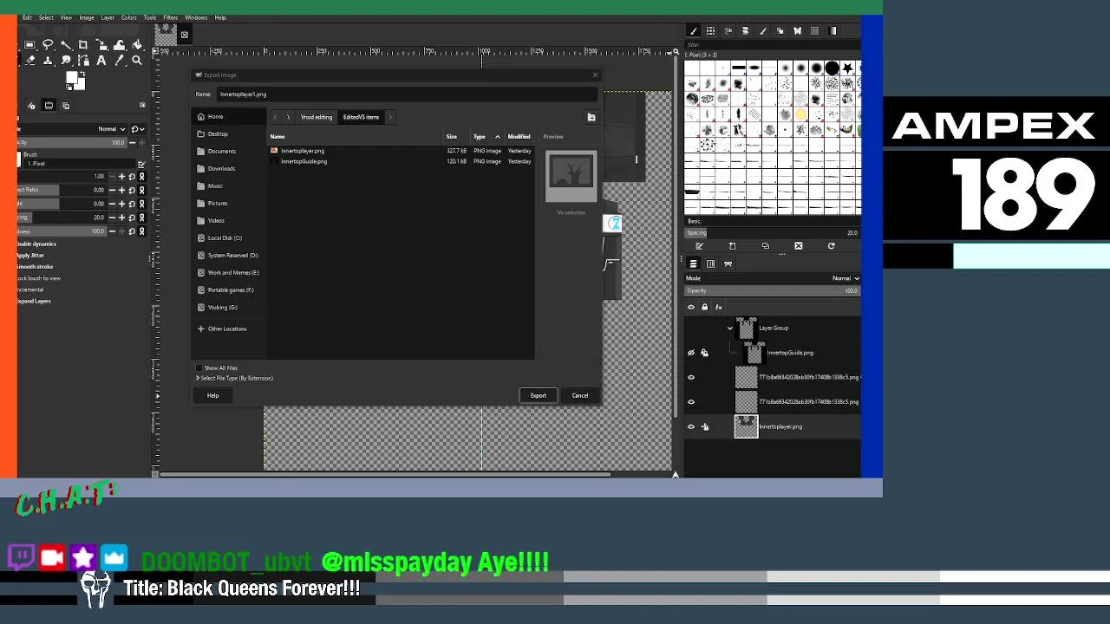
Task: Create new brush icon below brush grid
Action: (732, 246)
